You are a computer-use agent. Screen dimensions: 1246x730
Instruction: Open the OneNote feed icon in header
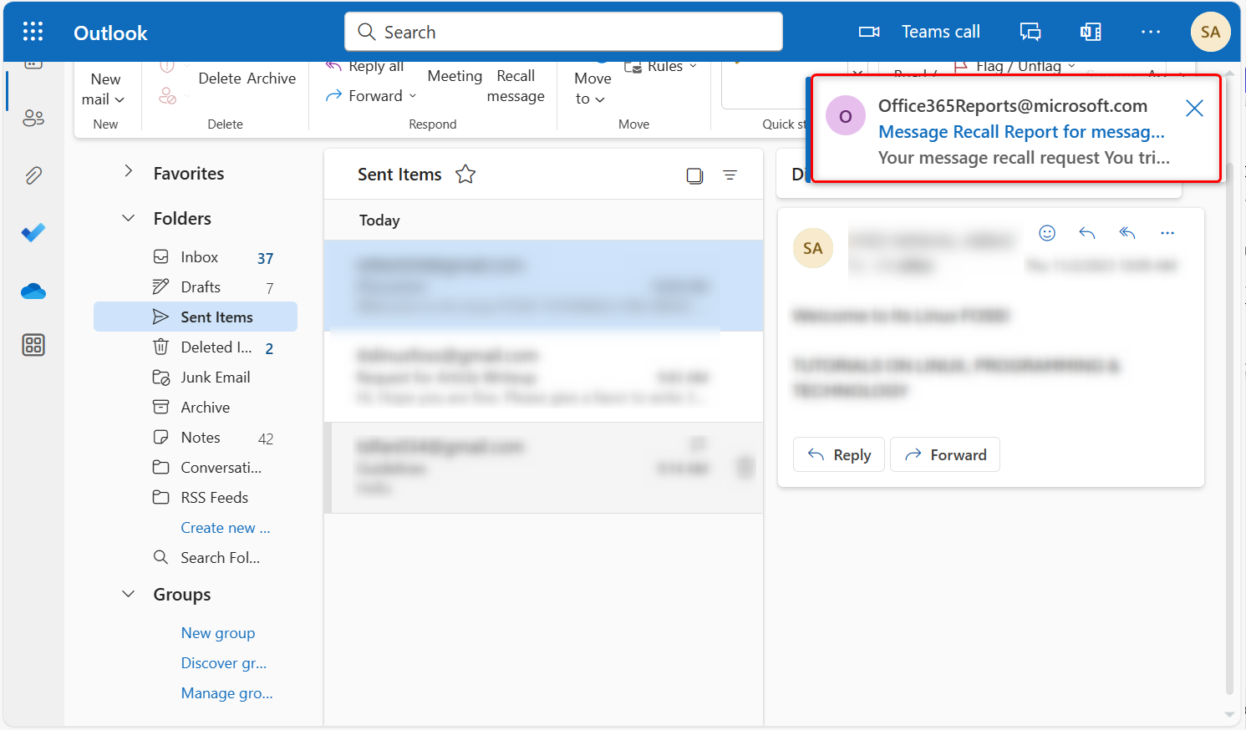click(1091, 32)
